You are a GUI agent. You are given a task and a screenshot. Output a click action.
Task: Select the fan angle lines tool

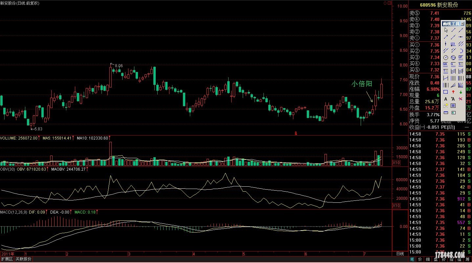[453, 85]
